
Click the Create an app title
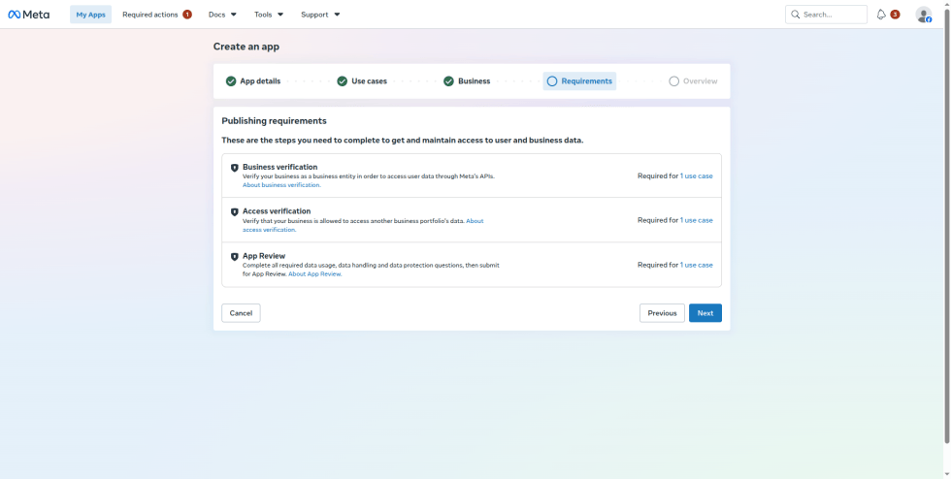(246, 47)
